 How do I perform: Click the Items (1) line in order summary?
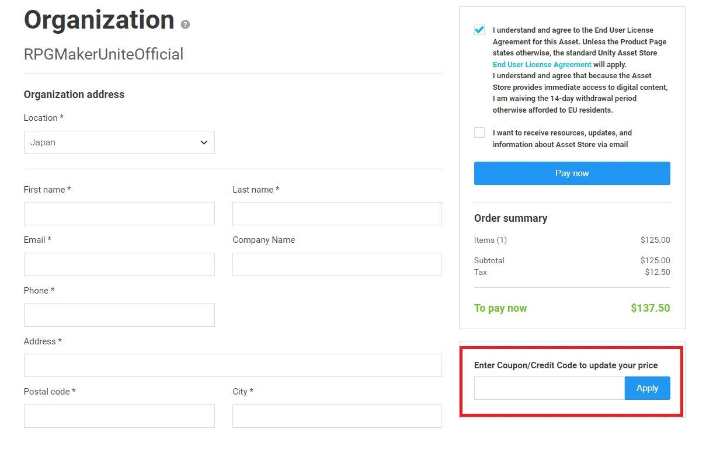tap(491, 240)
